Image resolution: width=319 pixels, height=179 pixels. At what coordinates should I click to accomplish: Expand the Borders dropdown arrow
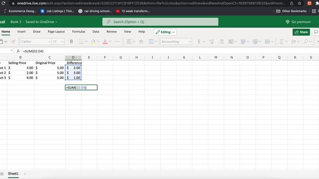pos(86,42)
